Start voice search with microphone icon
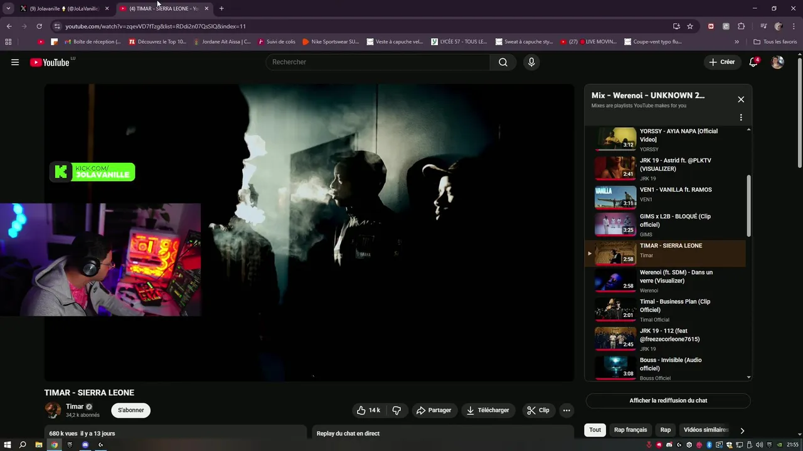The height and width of the screenshot is (451, 803). click(x=531, y=62)
